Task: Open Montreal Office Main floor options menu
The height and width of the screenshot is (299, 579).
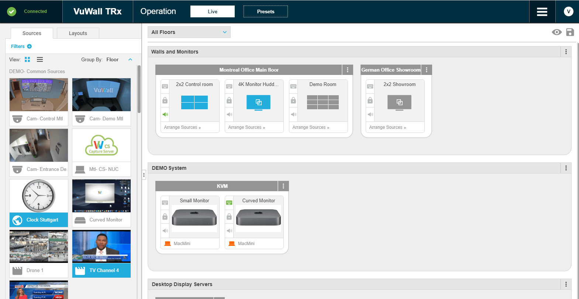Action: [347, 70]
